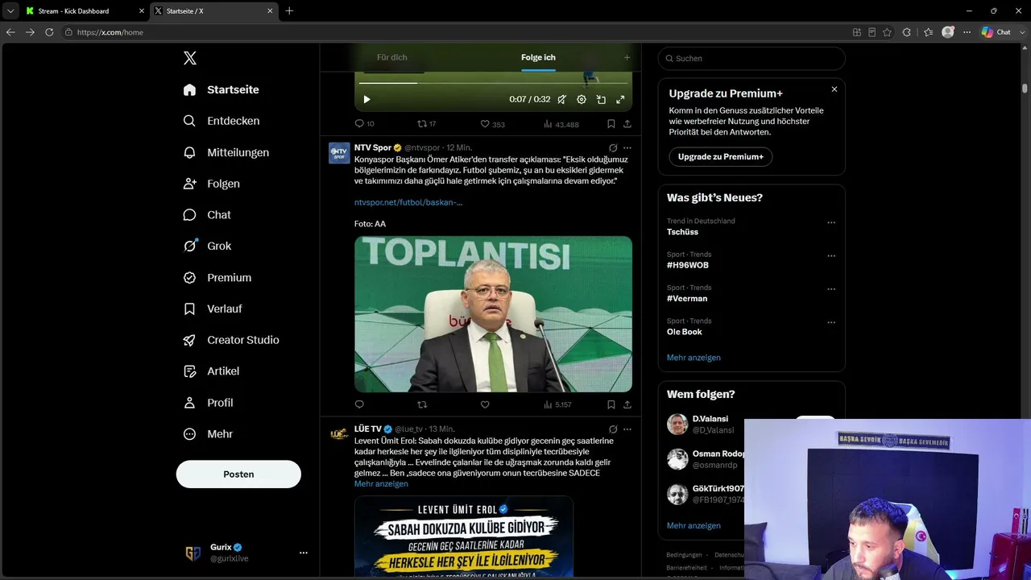Unmute the video sound
This screenshot has width=1031, height=580.
562,99
